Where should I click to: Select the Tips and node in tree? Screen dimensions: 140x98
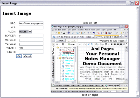click(69, 79)
